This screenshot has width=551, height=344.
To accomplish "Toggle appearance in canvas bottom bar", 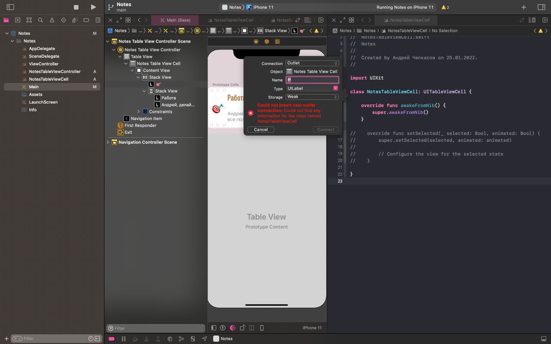I will point(232,328).
